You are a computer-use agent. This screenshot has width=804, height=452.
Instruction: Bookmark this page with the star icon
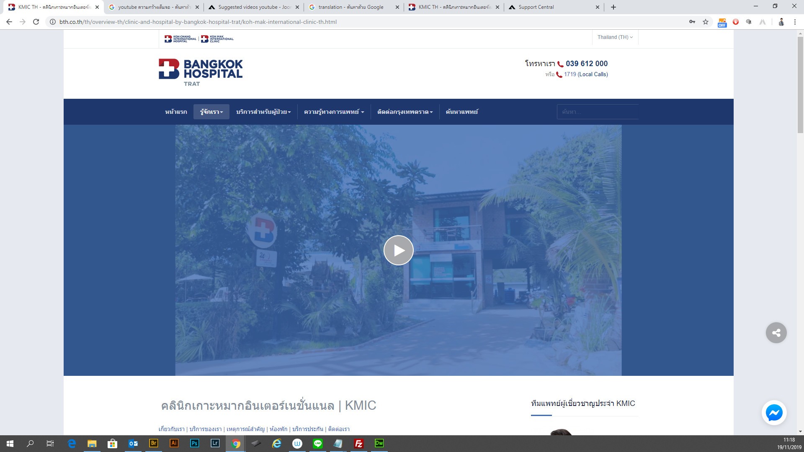tap(706, 22)
